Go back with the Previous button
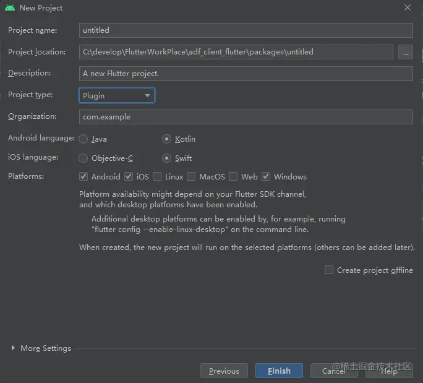The height and width of the screenshot is (383, 423). (x=224, y=371)
